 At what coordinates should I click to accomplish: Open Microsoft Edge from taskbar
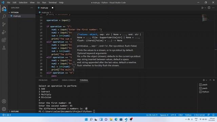116,119
